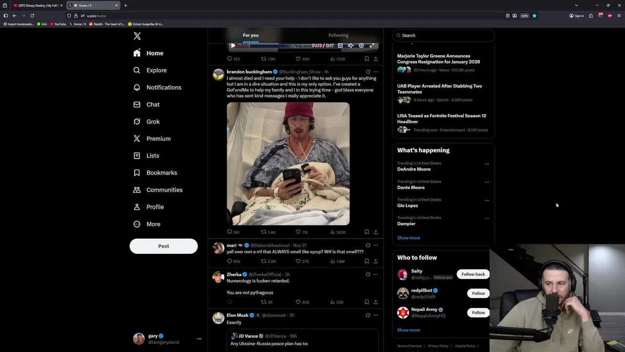625x352 pixels.
Task: Open Communities from the sidebar
Action: click(x=158, y=190)
